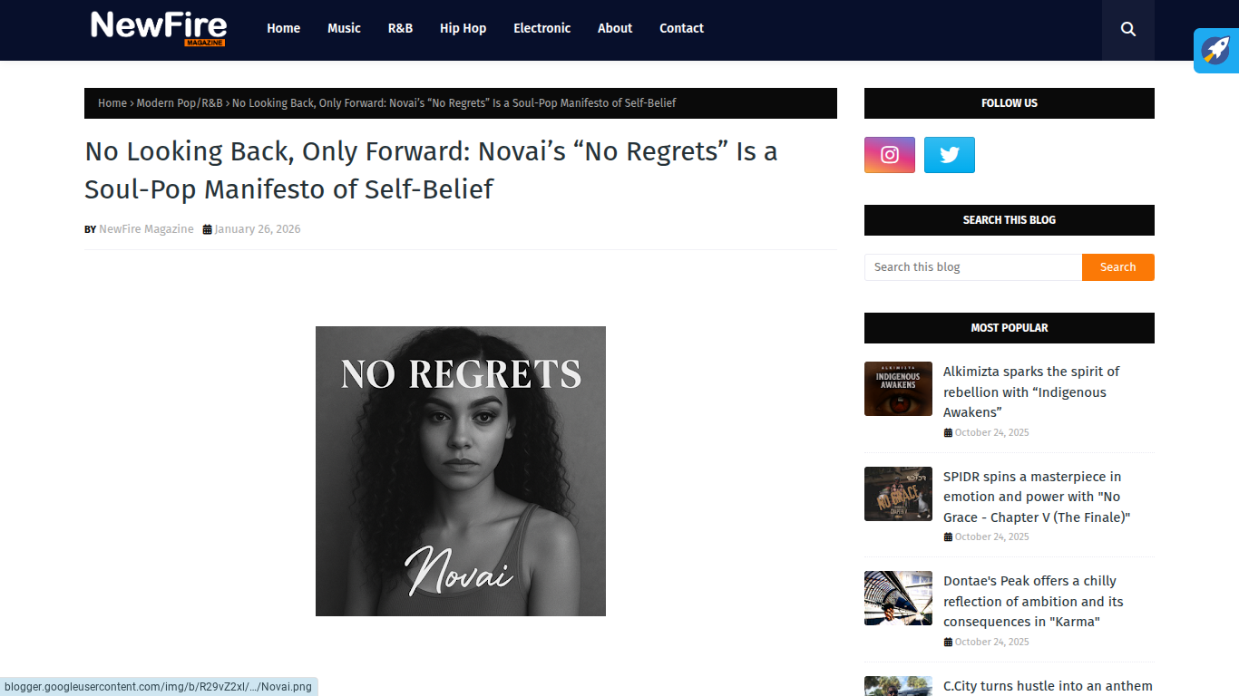Open the Dontae's Peak Karma thumbnail
The image size is (1239, 696).
[x=898, y=598]
